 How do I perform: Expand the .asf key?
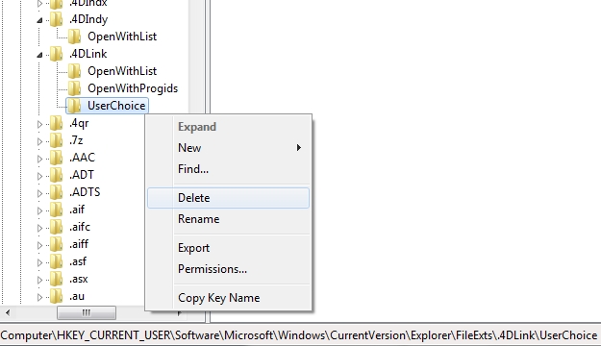39,262
